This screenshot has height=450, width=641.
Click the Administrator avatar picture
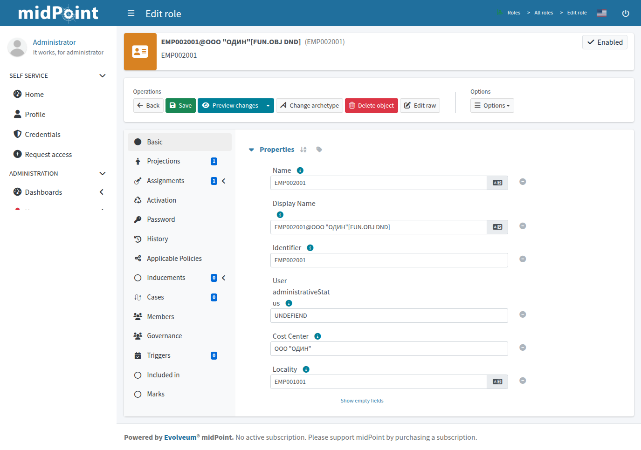pos(17,48)
